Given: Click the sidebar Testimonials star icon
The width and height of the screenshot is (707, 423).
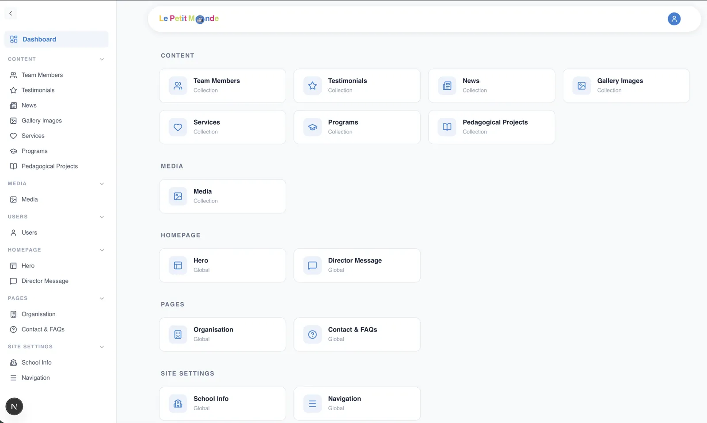Looking at the screenshot, I should point(13,90).
